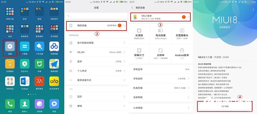Open the 安全 folder

point(25,12)
